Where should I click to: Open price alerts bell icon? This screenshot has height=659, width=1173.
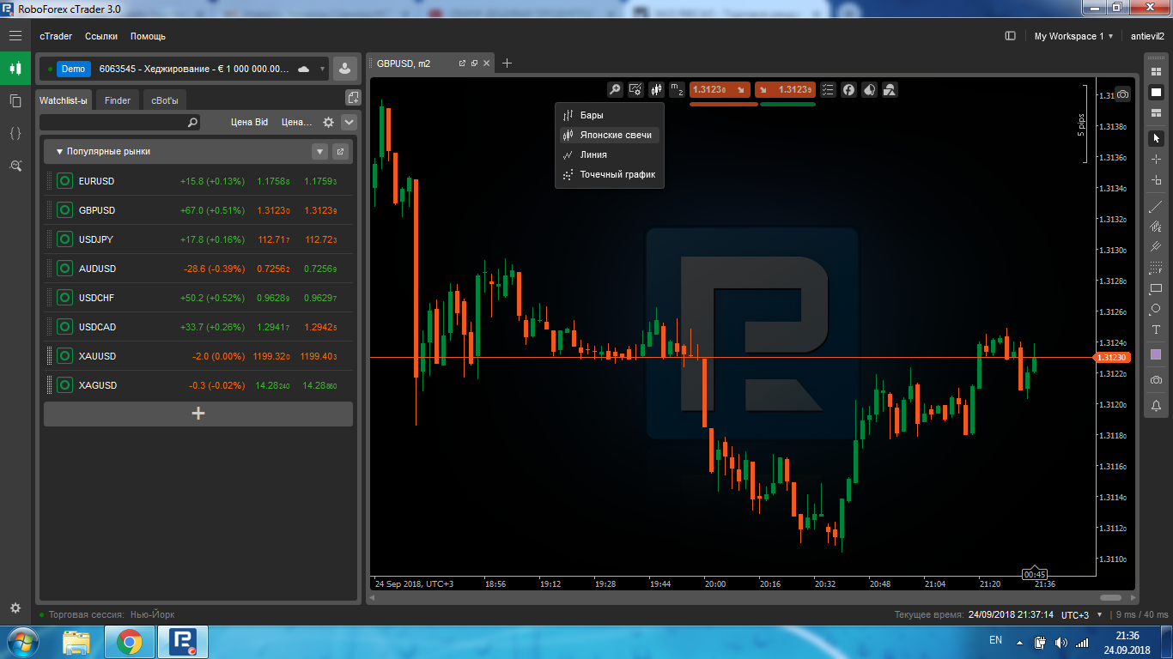pyautogui.click(x=1156, y=406)
